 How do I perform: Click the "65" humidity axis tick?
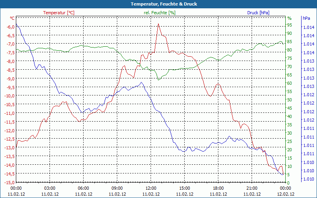(x=290, y=75)
